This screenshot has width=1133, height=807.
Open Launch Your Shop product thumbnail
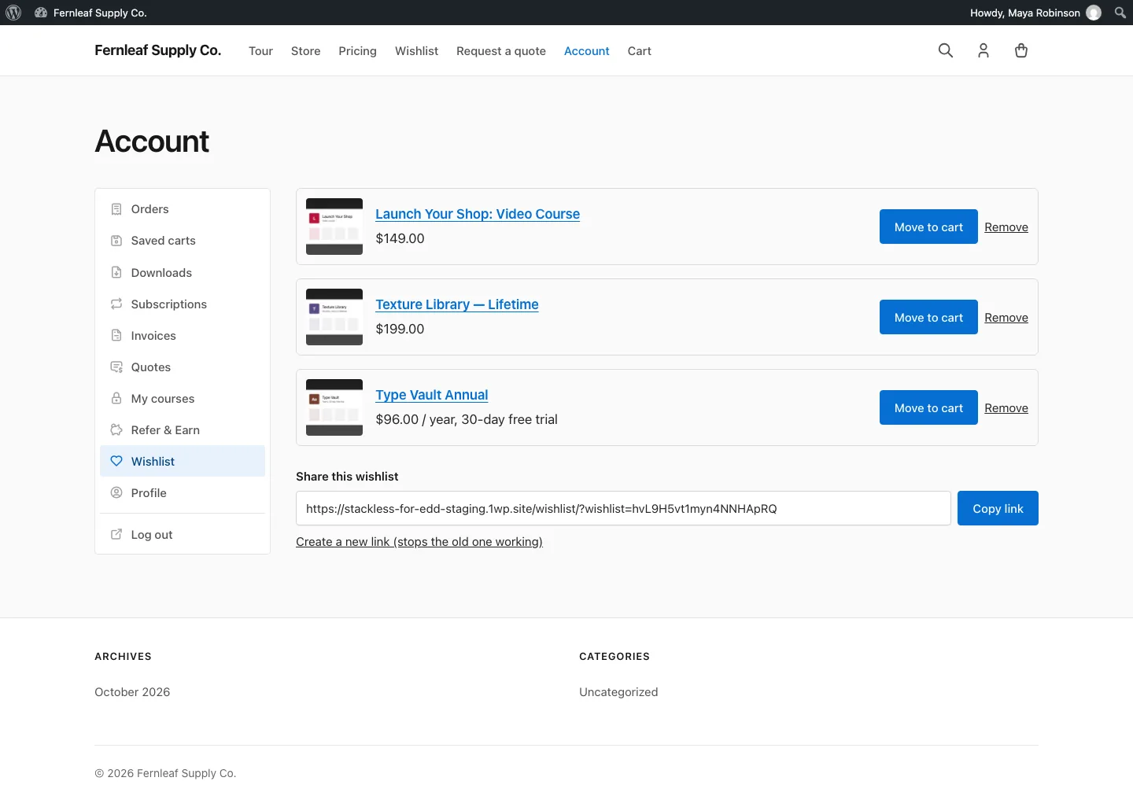coord(334,227)
